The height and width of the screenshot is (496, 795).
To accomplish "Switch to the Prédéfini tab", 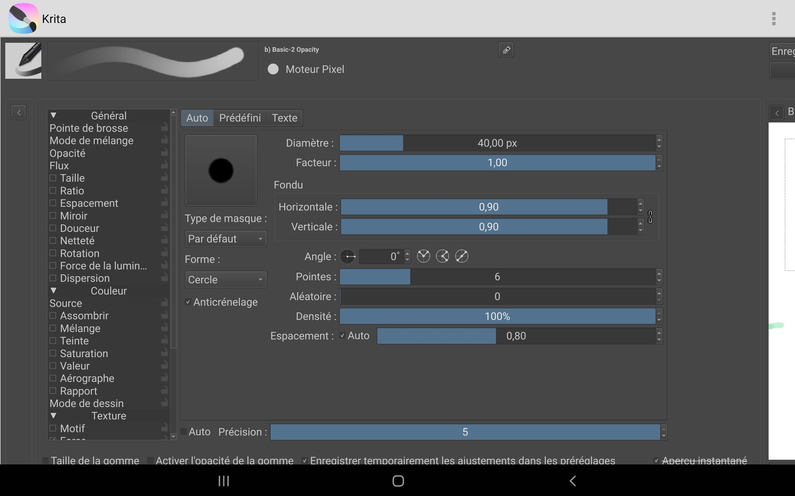I will tap(239, 118).
